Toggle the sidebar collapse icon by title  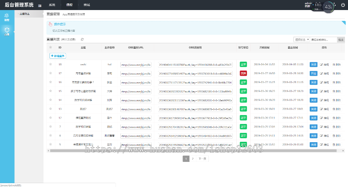pos(40,5)
